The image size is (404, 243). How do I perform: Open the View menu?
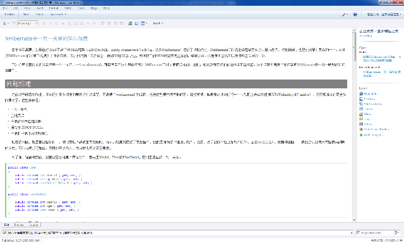pos(27,8)
